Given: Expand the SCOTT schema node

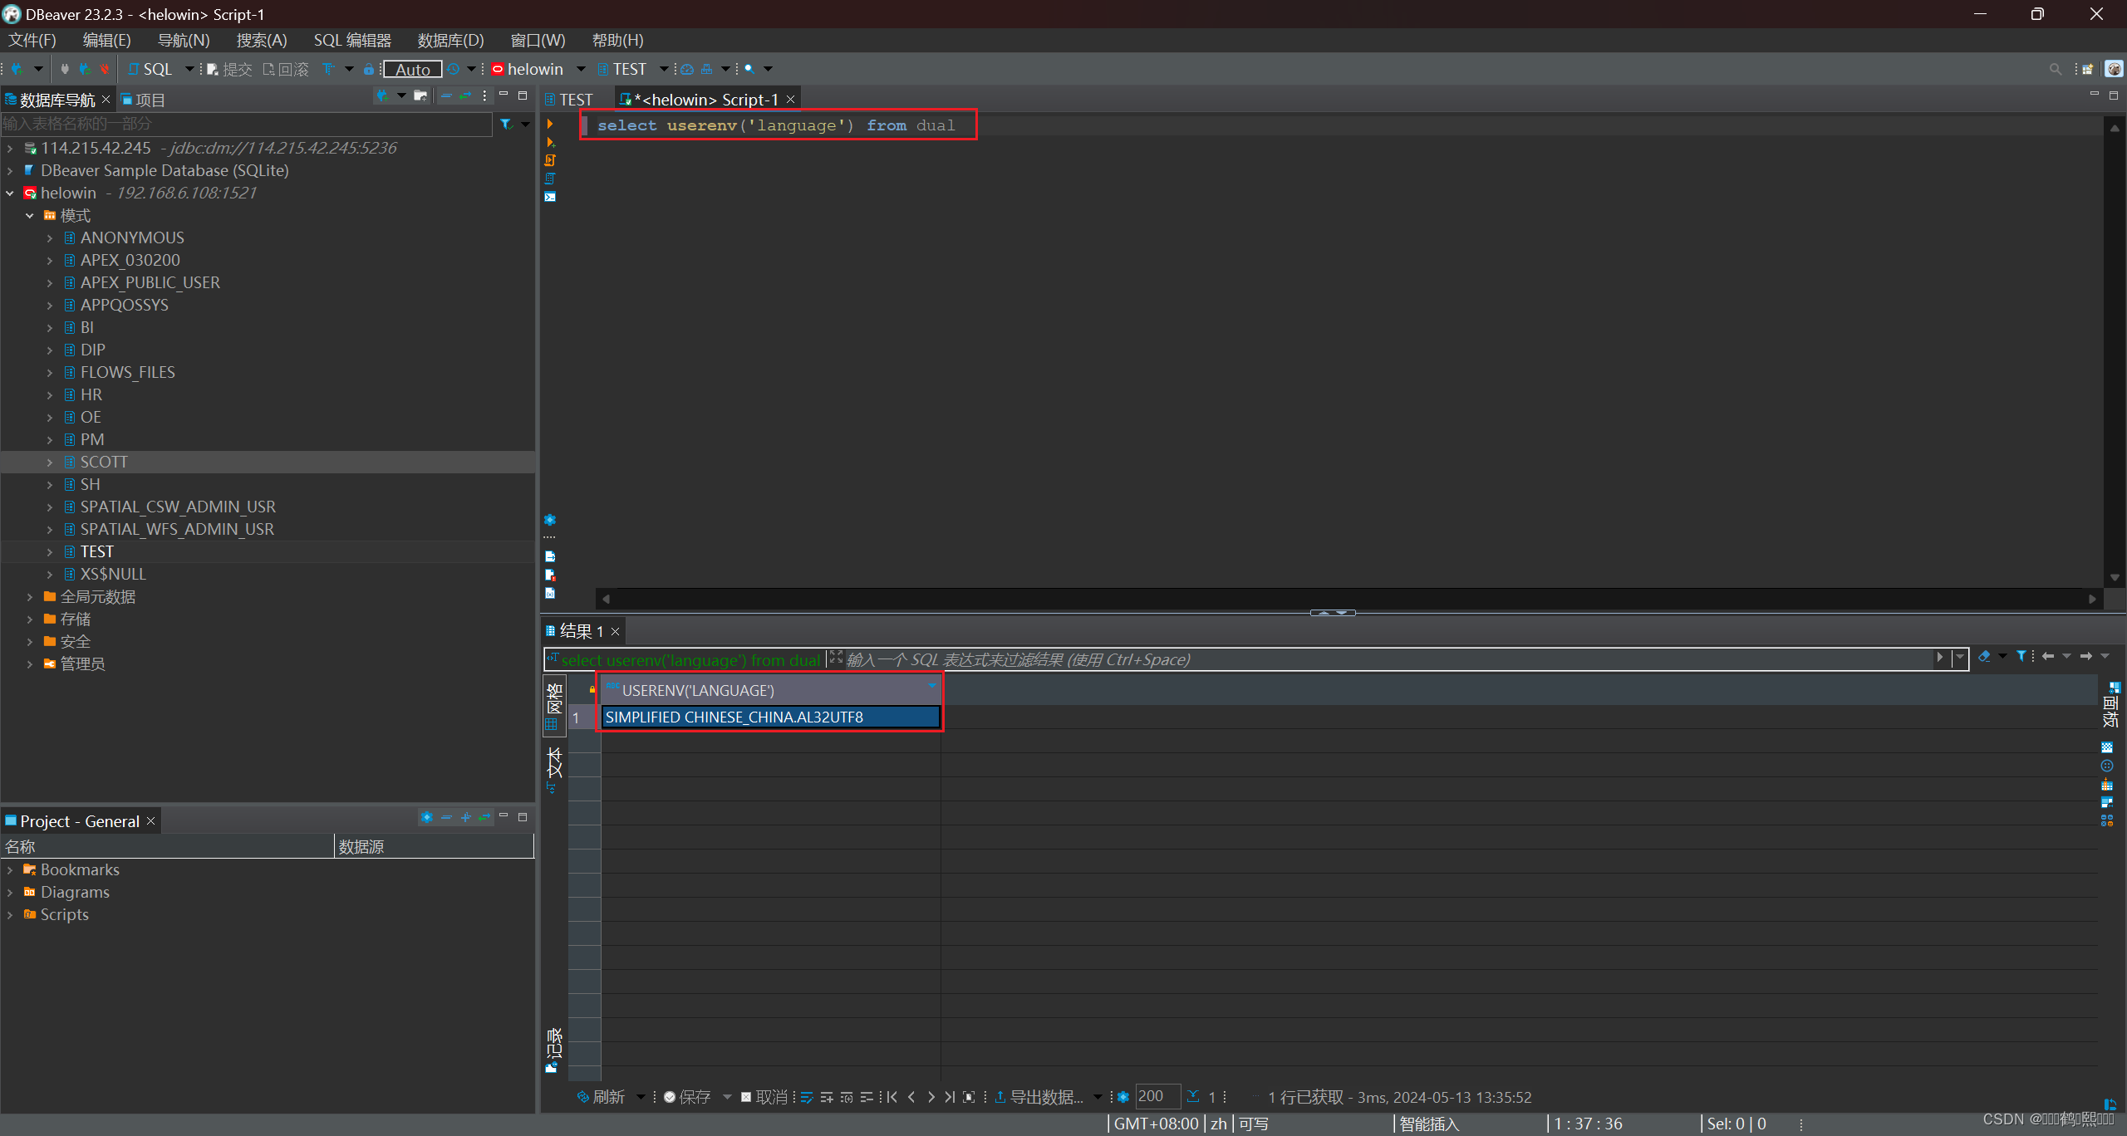Looking at the screenshot, I should (50, 462).
